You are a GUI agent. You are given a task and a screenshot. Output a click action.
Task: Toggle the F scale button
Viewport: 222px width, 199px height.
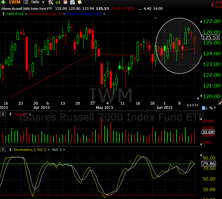(215, 108)
